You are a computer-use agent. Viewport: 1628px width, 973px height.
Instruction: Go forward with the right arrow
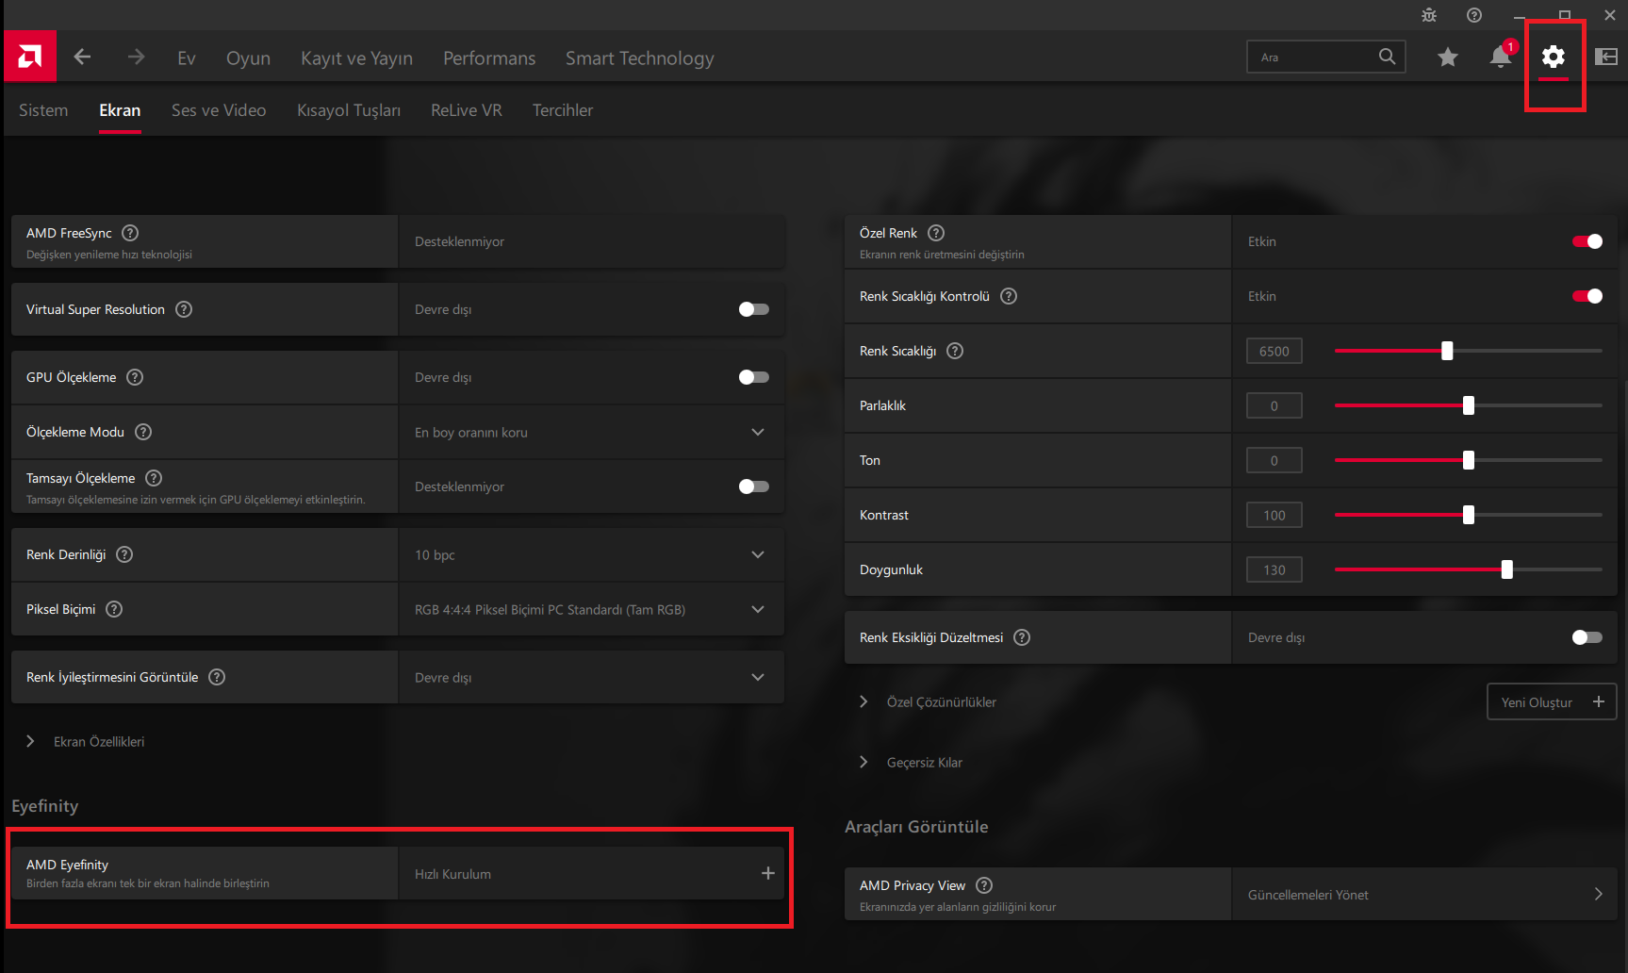click(x=137, y=58)
